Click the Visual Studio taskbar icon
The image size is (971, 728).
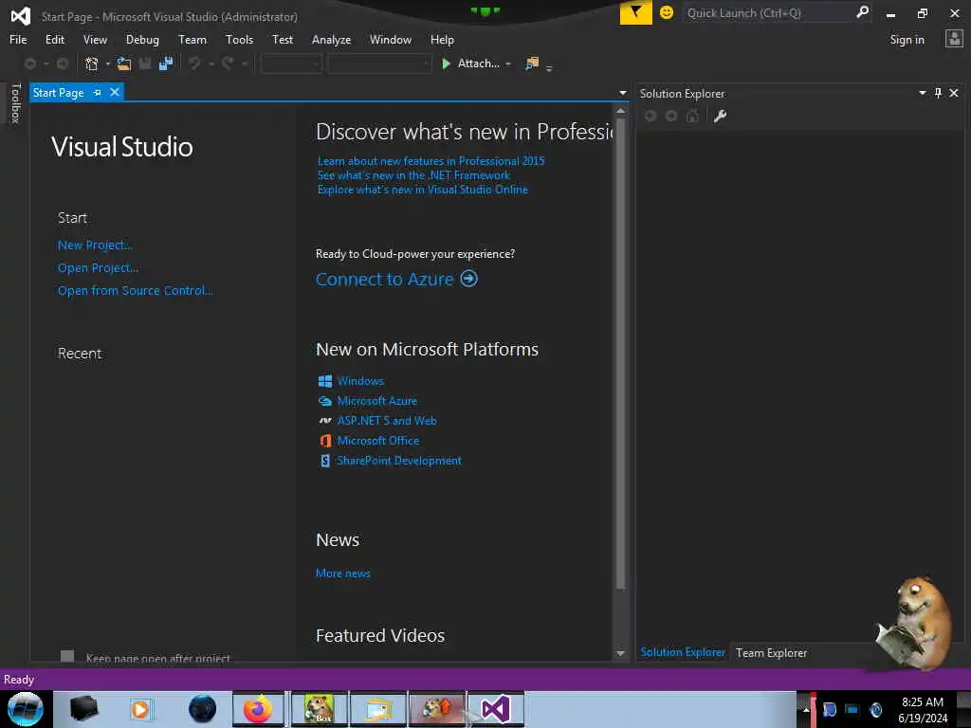point(496,709)
